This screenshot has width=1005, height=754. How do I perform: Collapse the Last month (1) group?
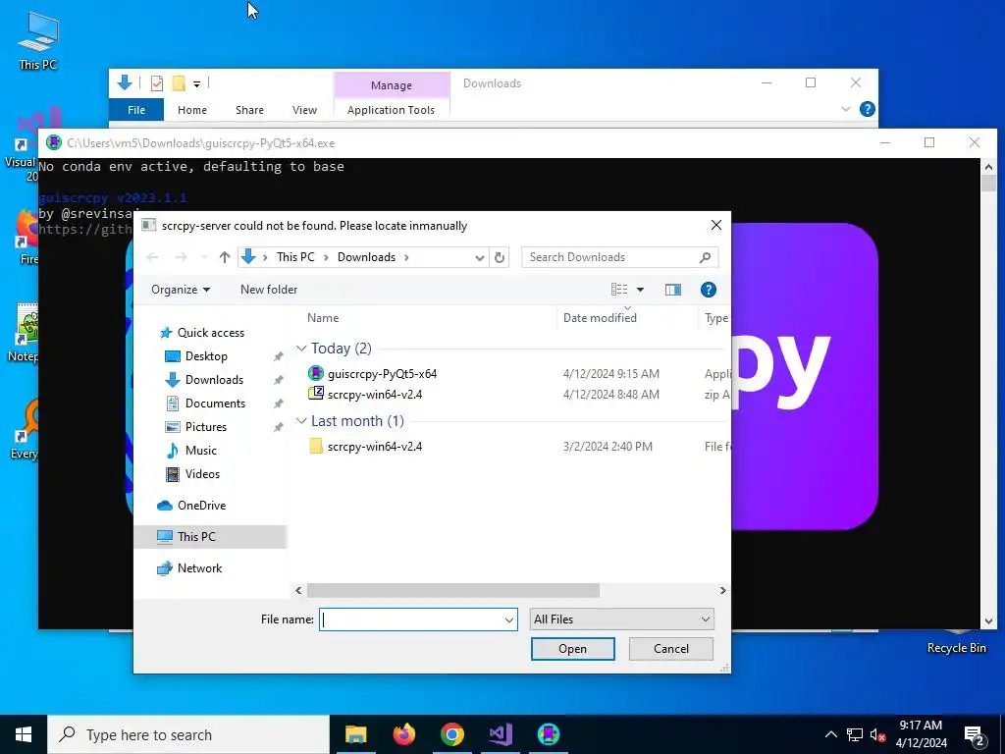pos(301,421)
